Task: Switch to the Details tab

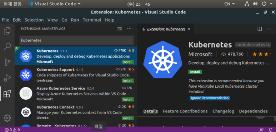Action: tap(151, 111)
